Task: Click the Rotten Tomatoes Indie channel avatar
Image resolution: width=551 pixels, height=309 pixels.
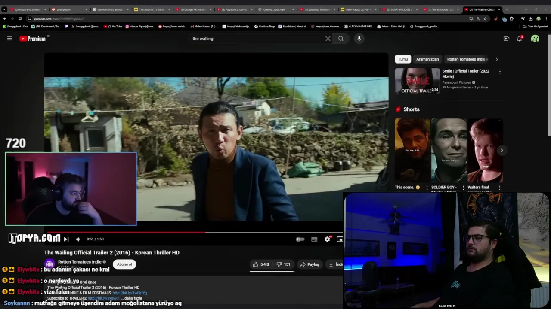Action: [50, 264]
